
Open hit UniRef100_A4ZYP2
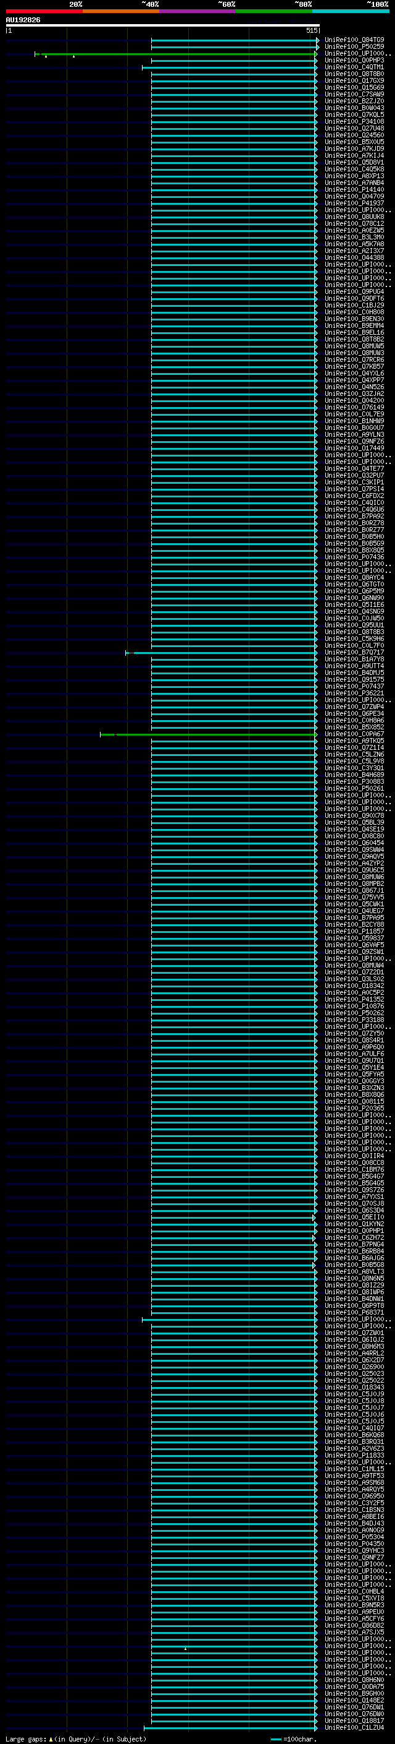coord(354,863)
